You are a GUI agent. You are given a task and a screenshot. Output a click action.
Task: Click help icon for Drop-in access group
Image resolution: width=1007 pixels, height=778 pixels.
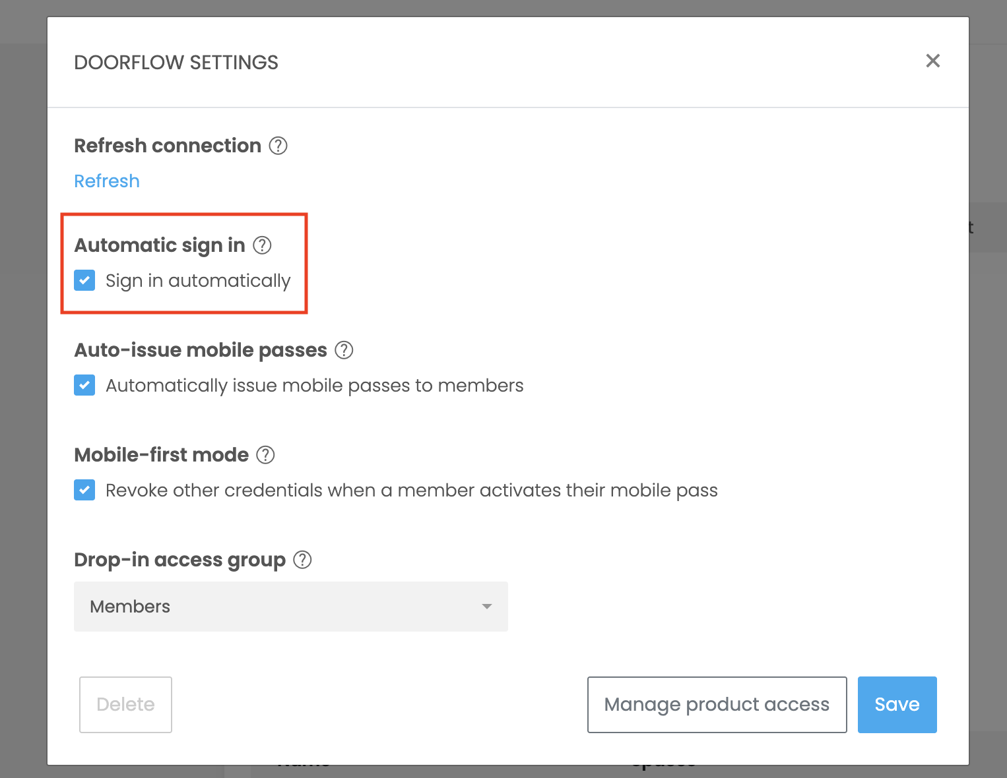pyautogui.click(x=302, y=560)
